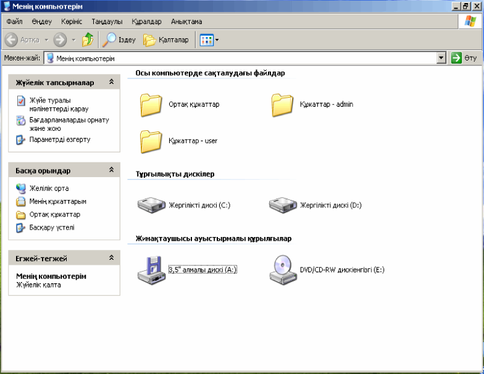The height and width of the screenshot is (374, 484).
Task: Open Басқару үстелі link
Action: (52, 228)
